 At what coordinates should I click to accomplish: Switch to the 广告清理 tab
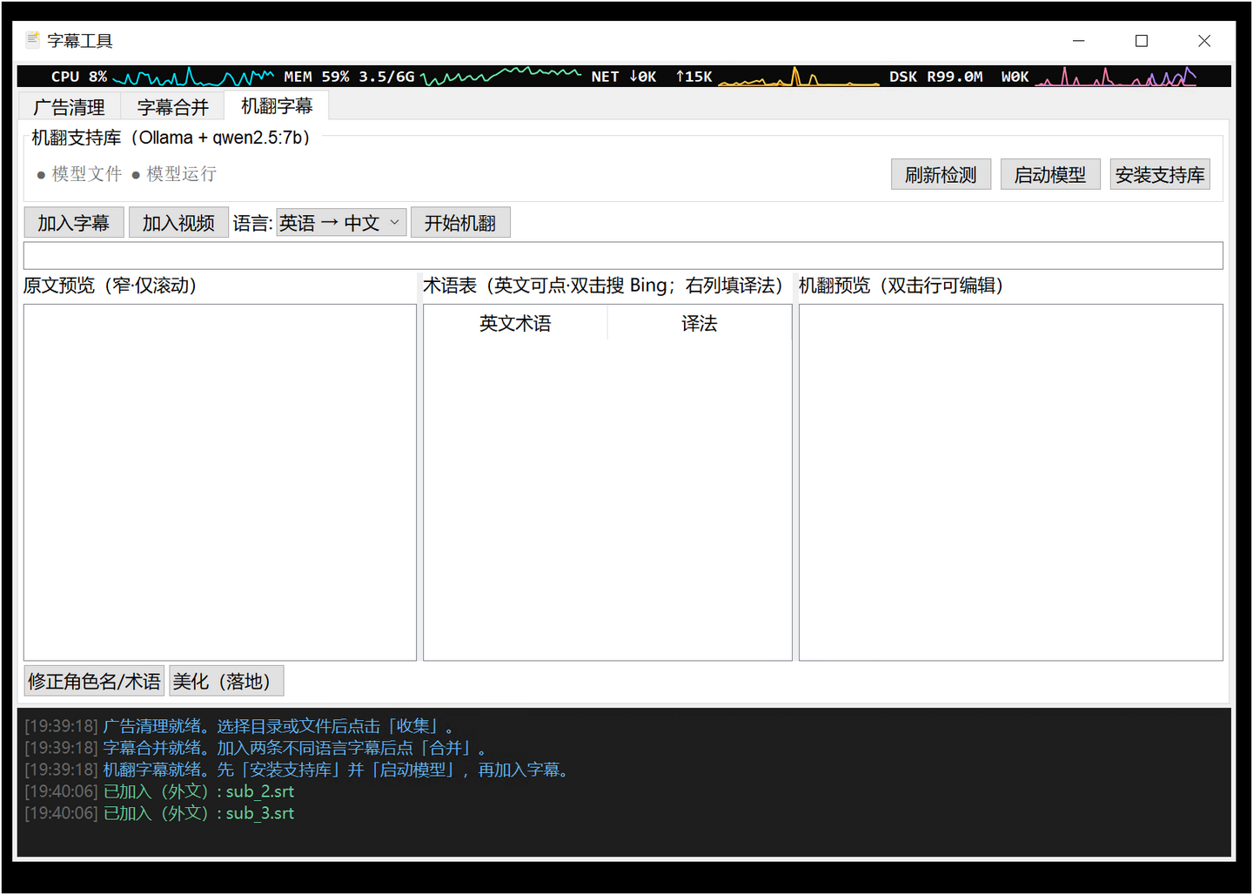tap(69, 107)
